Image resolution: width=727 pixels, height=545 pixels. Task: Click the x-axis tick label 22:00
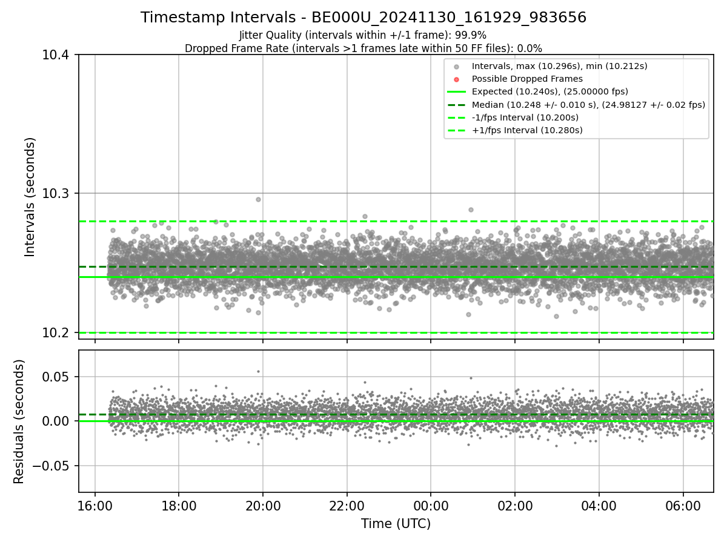347,506
